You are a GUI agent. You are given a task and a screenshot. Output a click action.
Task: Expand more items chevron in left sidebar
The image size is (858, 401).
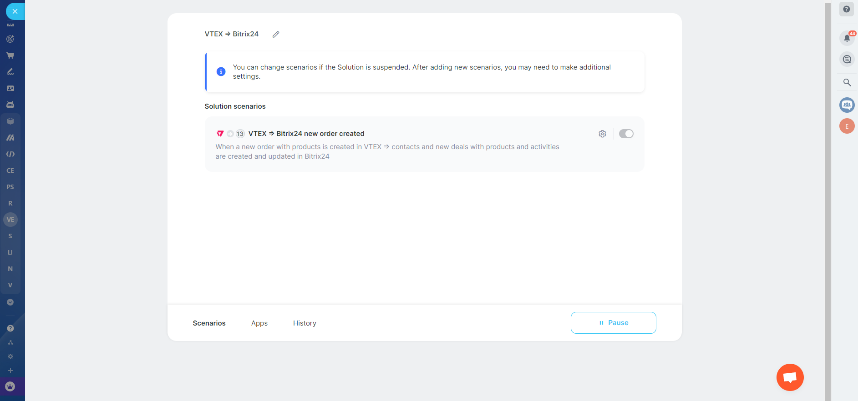click(10, 302)
